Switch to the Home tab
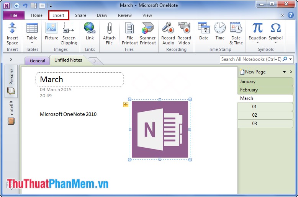 [37, 15]
